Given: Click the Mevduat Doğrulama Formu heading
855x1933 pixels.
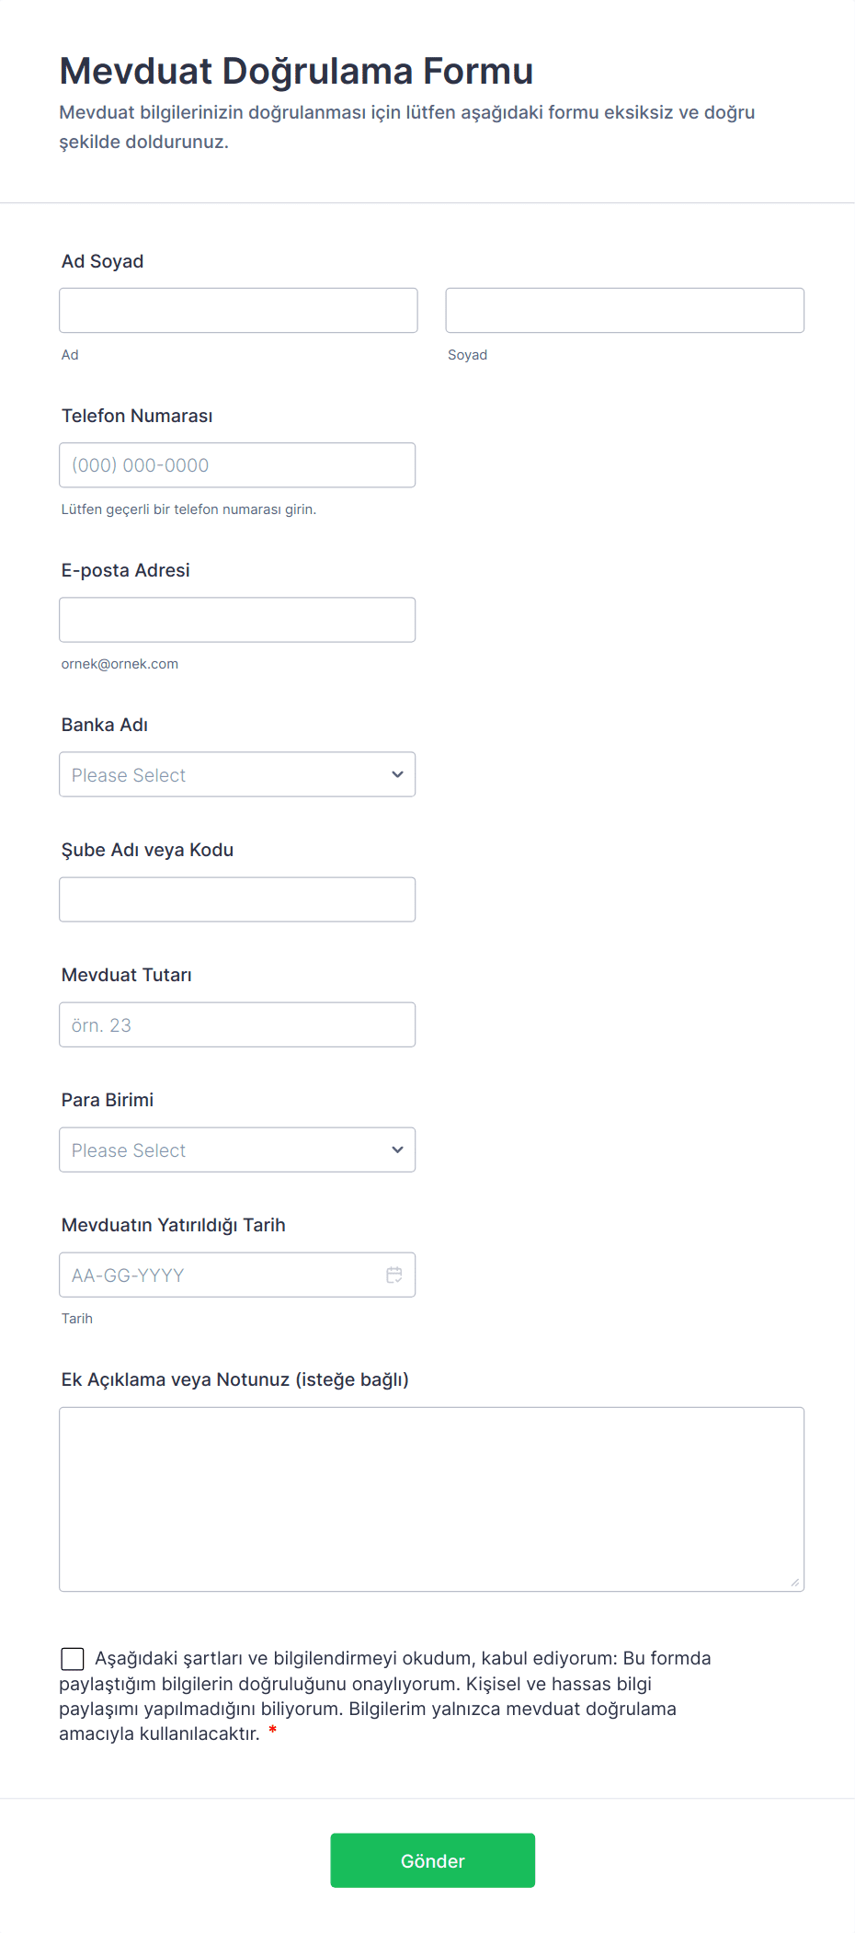Looking at the screenshot, I should [x=296, y=71].
